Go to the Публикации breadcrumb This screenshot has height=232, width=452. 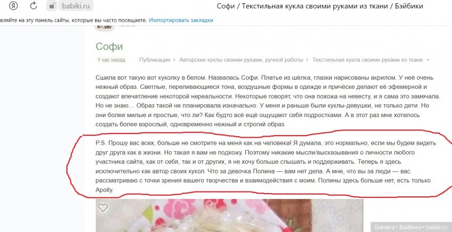click(155, 60)
